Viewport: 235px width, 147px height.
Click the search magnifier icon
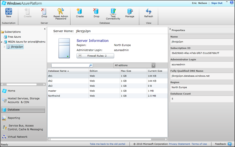click(x=90, y=65)
